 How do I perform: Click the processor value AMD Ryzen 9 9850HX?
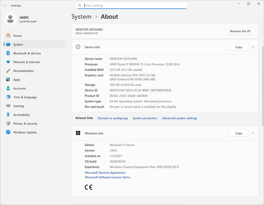click(145, 64)
